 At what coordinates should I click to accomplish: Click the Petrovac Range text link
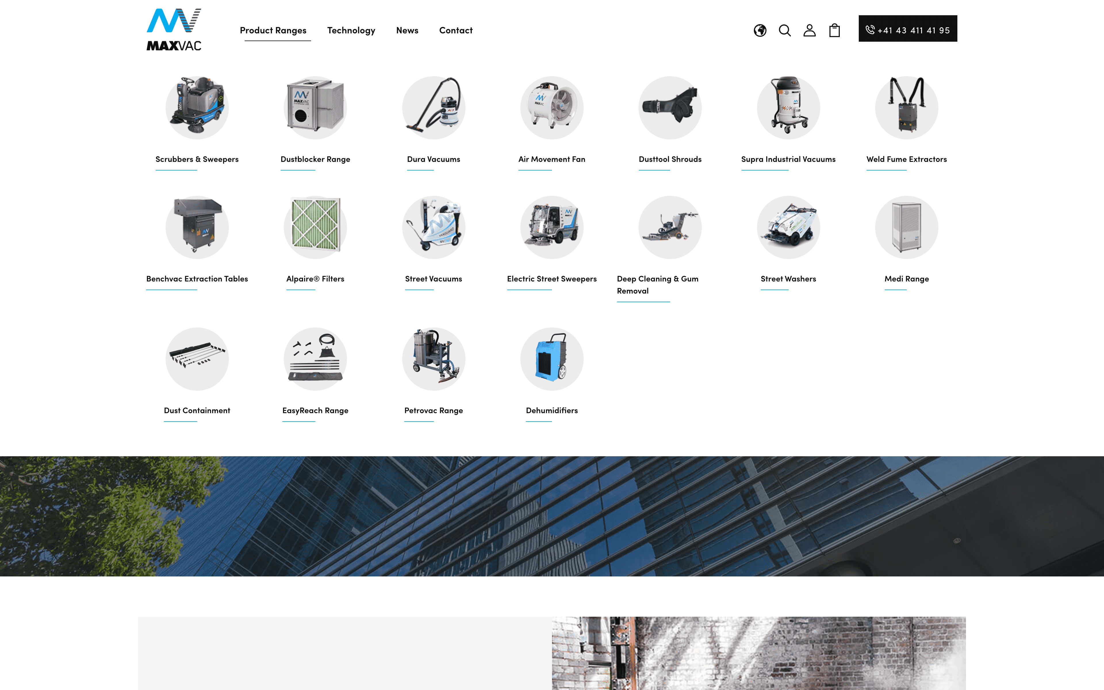coord(433,410)
